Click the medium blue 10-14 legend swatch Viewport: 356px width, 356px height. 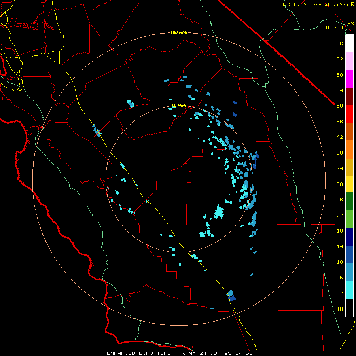(349, 254)
